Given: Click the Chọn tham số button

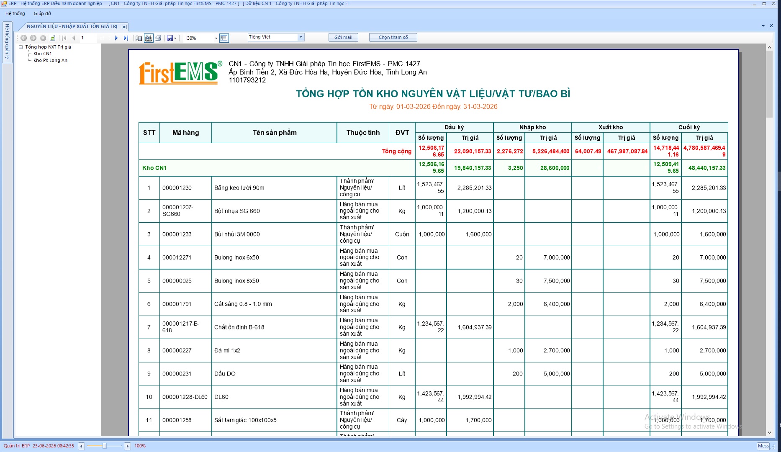Looking at the screenshot, I should [x=393, y=37].
